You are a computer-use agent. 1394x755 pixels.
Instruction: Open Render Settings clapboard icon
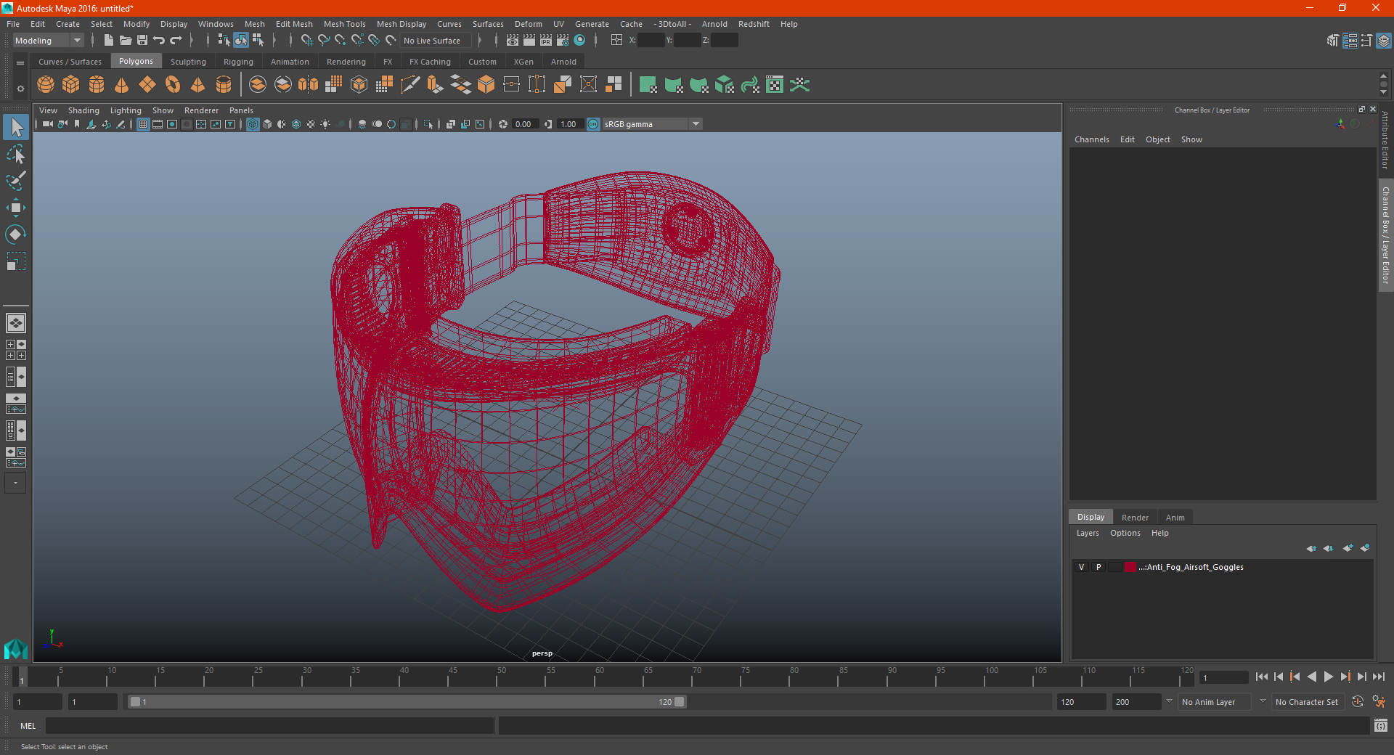tap(563, 41)
